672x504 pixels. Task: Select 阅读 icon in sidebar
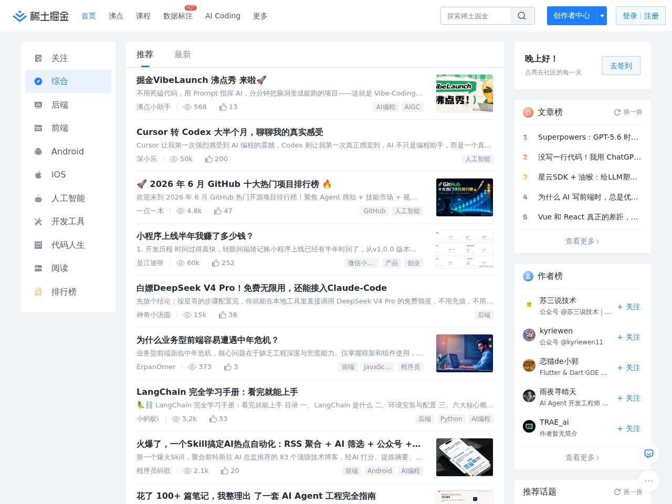[38, 268]
